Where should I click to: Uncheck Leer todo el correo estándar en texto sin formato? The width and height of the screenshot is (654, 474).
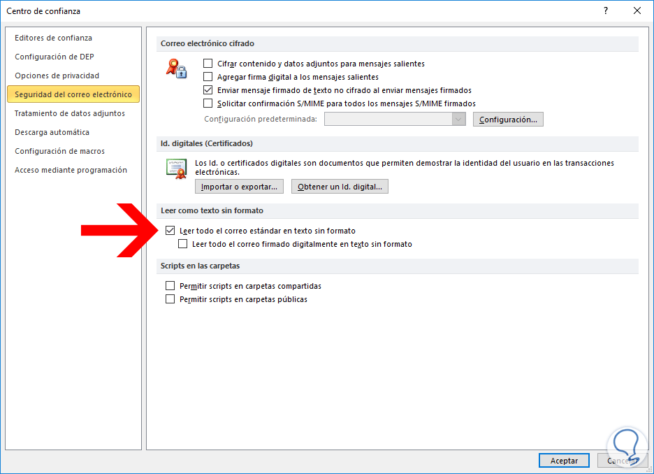170,230
